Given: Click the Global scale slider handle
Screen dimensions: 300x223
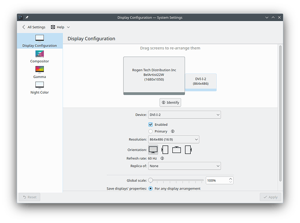Looking at the screenshot, I should [151, 180].
